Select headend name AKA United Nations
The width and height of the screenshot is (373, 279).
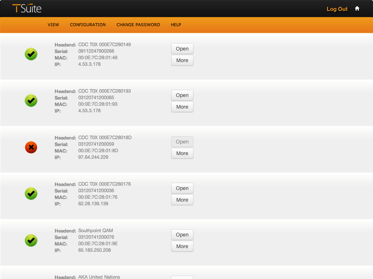point(99,276)
